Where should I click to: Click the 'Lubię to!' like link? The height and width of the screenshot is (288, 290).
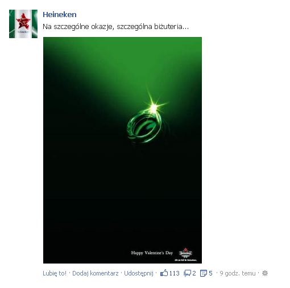point(55,273)
